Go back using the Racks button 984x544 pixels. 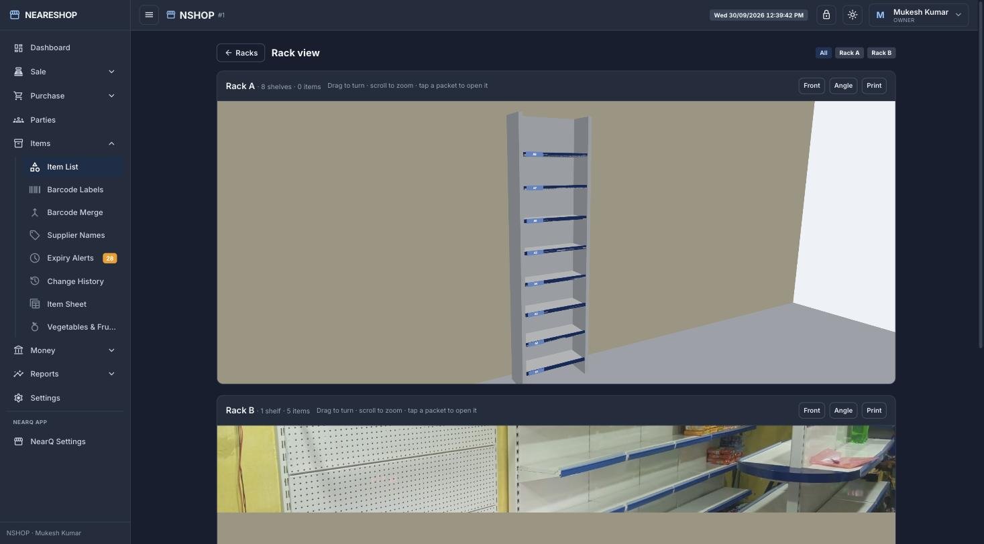[241, 53]
